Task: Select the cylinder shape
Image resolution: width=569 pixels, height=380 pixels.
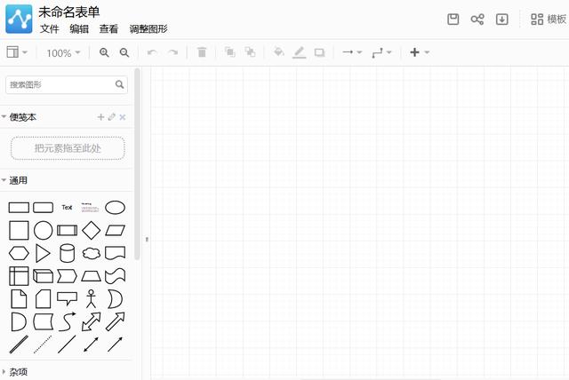Action: [x=68, y=253]
